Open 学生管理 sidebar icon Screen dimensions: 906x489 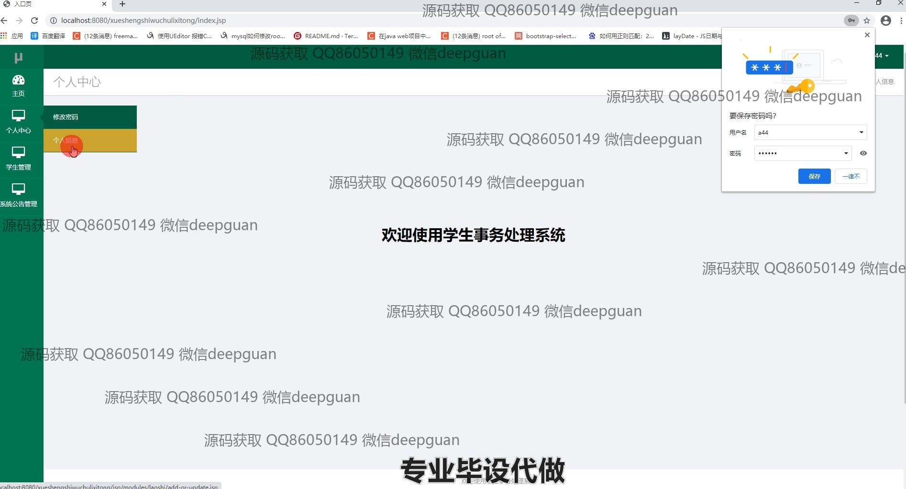click(18, 153)
